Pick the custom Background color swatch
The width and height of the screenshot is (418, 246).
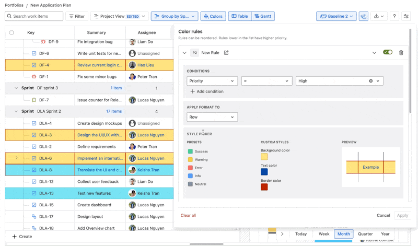click(264, 157)
